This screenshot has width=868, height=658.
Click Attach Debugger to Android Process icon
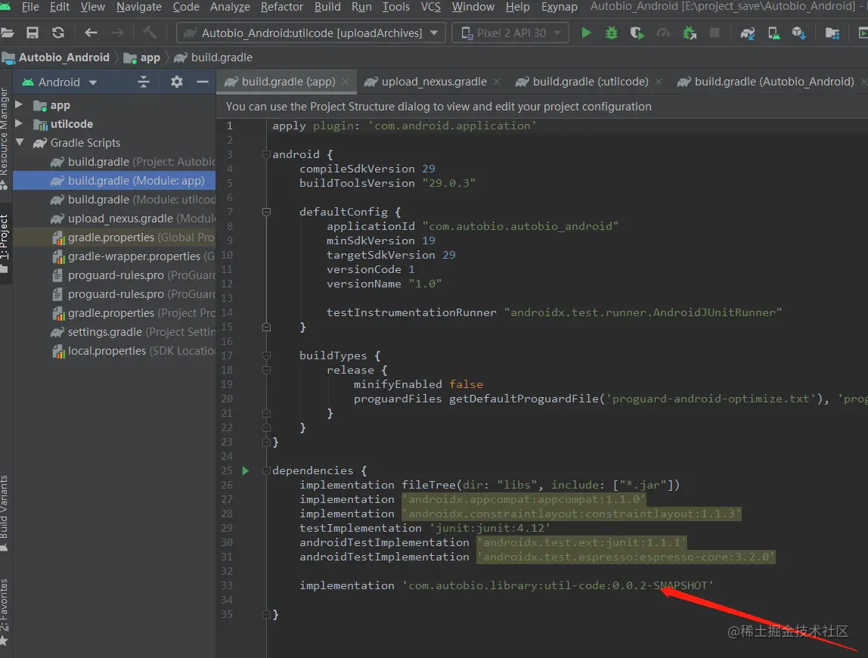pyautogui.click(x=690, y=33)
